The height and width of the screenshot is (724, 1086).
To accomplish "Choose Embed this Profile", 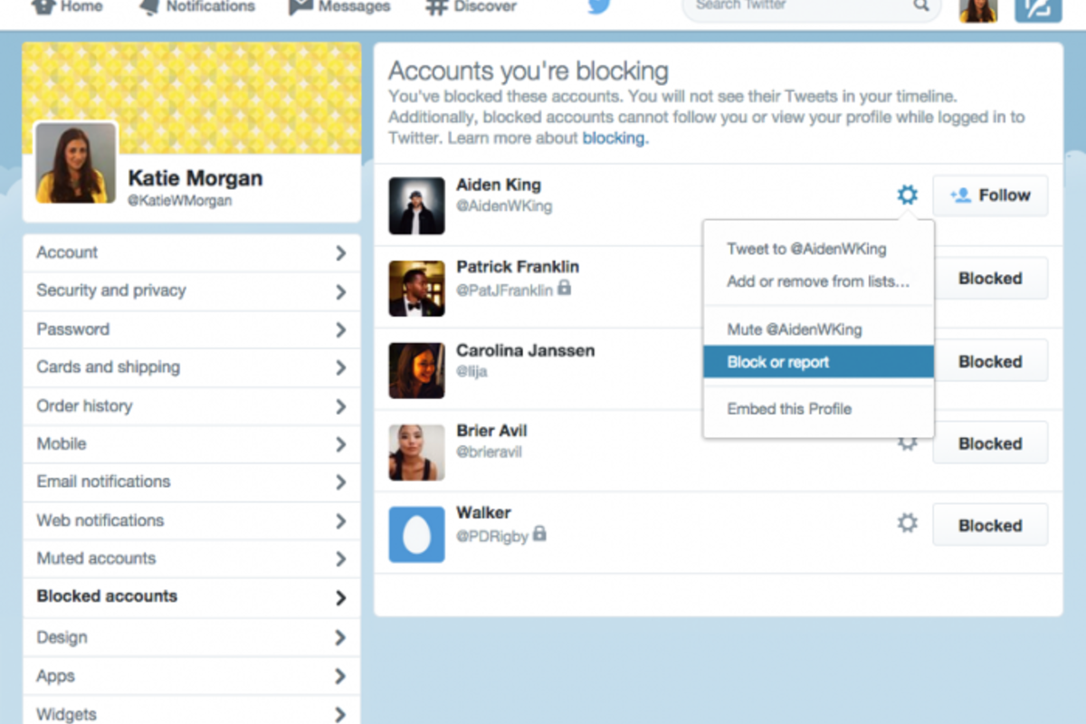I will 789,408.
